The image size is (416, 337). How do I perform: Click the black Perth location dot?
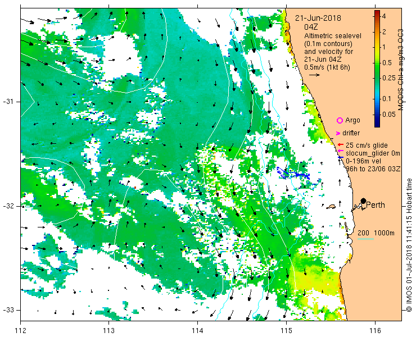click(364, 201)
